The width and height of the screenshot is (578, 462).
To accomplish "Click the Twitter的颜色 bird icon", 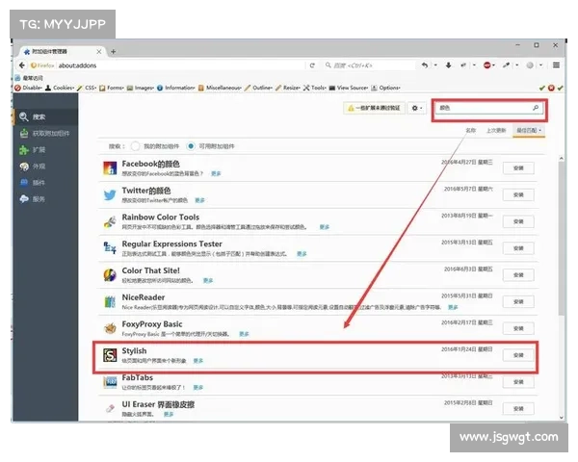I will [110, 194].
